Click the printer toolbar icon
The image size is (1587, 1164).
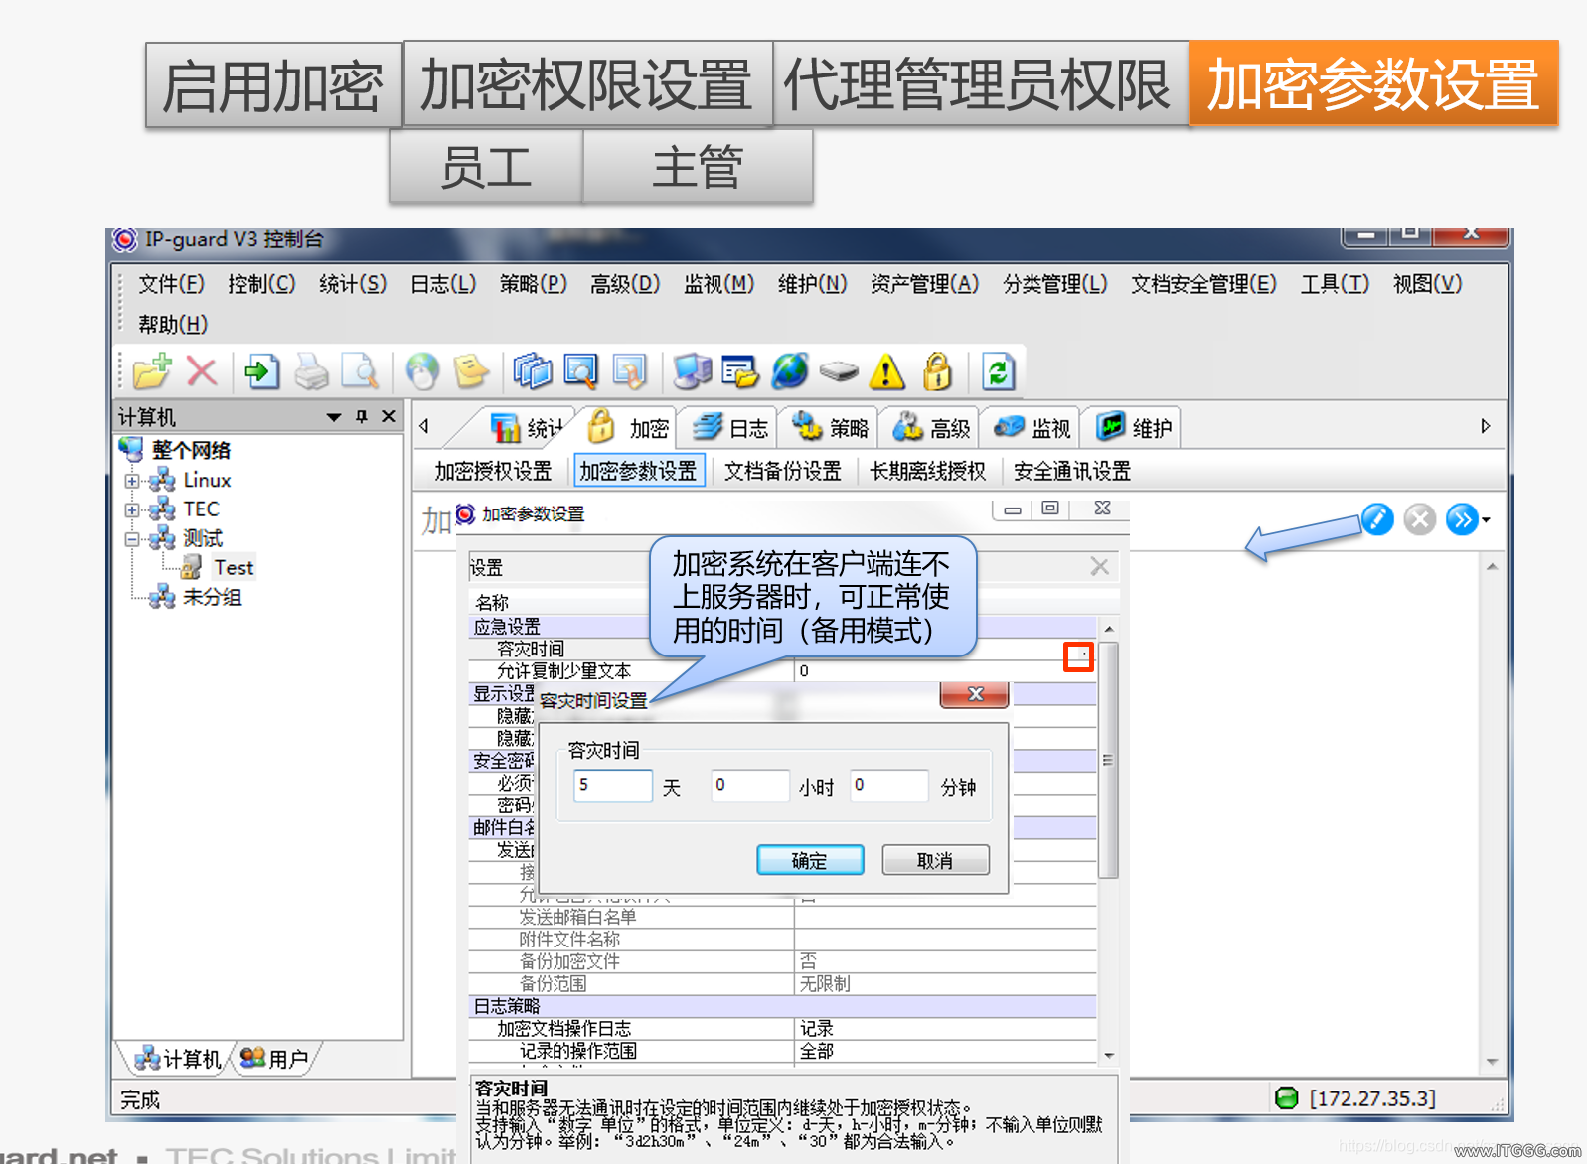311,372
